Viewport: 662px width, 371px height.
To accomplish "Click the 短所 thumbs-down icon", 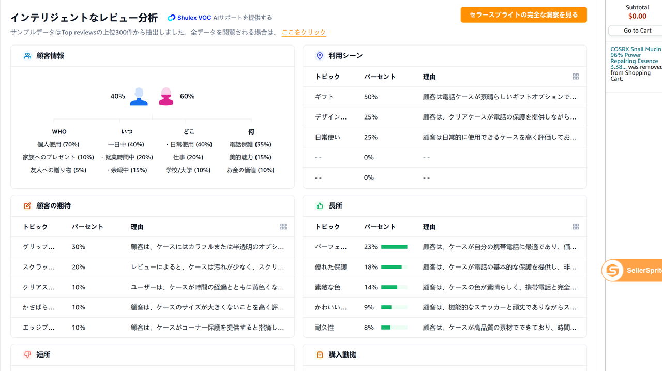I will [27, 355].
